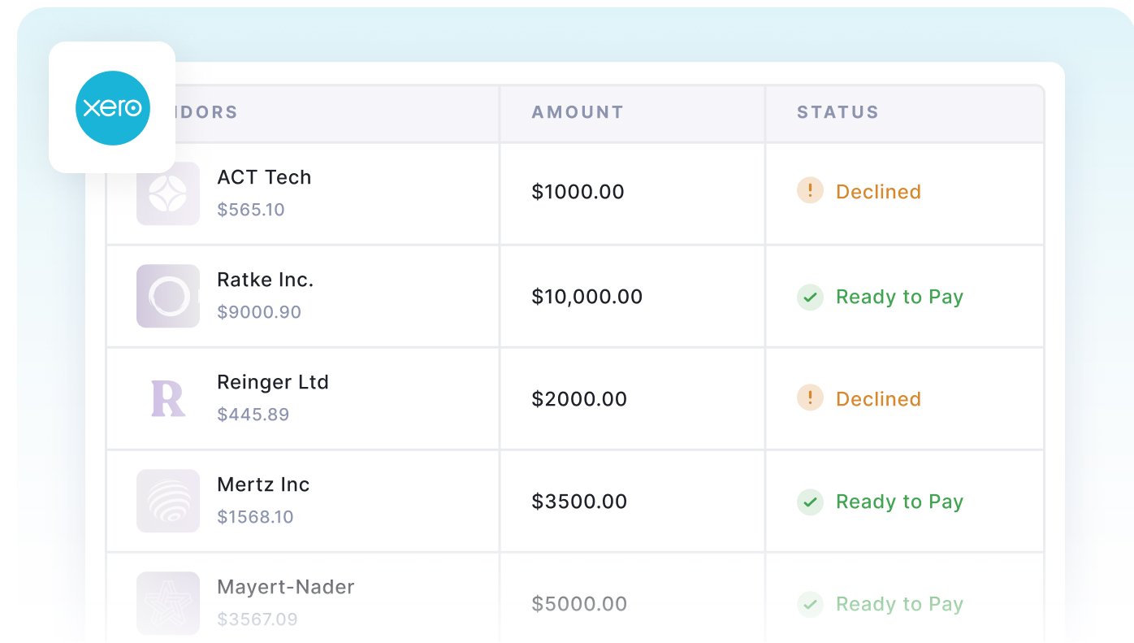This screenshot has width=1134, height=643.
Task: Click the Reinger Ltd letter R logo
Action: point(168,398)
